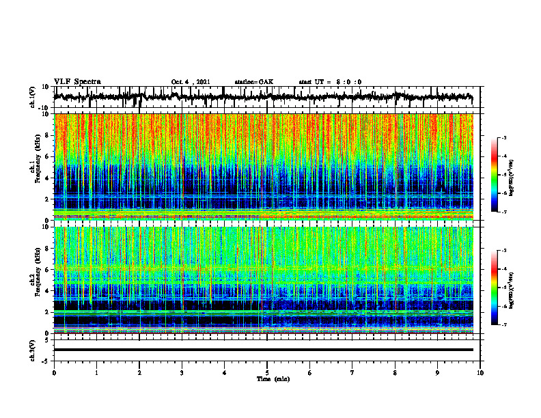Click the ch.1 voltage waveform trace
This screenshot has height=418, width=541.
[263, 97]
